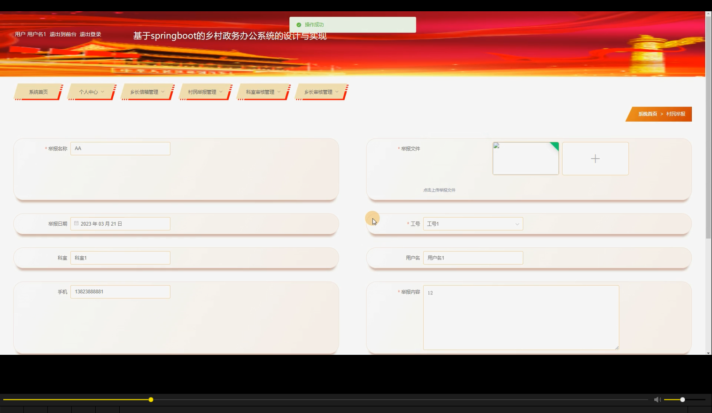The height and width of the screenshot is (413, 712).
Task: Expand the 个人中心 menu
Action: click(92, 92)
